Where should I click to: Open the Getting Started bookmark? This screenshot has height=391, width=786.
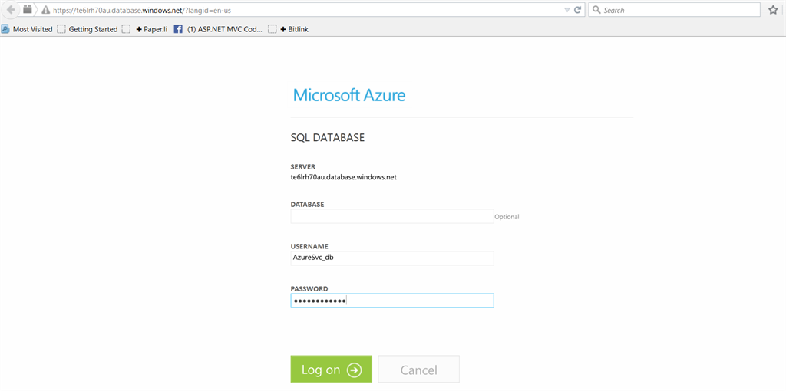(x=93, y=29)
